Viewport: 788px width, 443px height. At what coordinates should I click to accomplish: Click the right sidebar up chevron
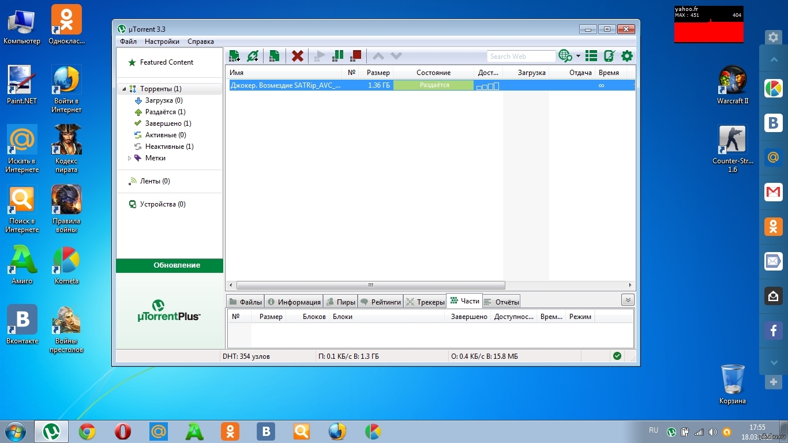pyautogui.click(x=774, y=59)
